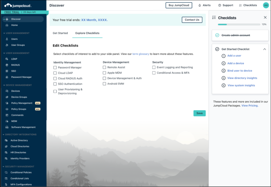
Task: Click the Alerts bell icon
Action: (x=200, y=5)
